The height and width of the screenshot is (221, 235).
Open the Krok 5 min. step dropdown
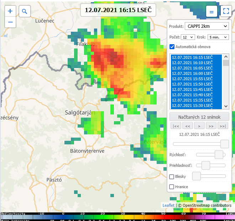pyautogui.click(x=218, y=37)
